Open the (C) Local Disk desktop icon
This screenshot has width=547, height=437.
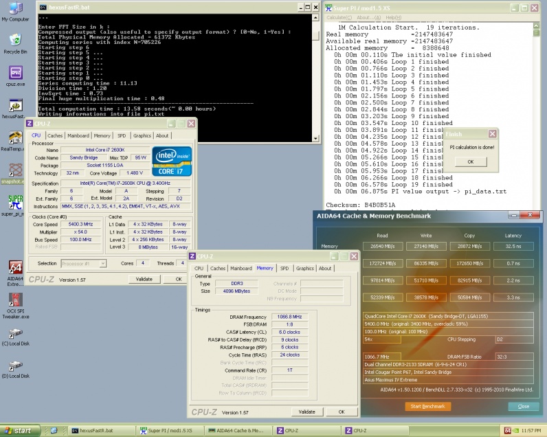click(x=15, y=334)
